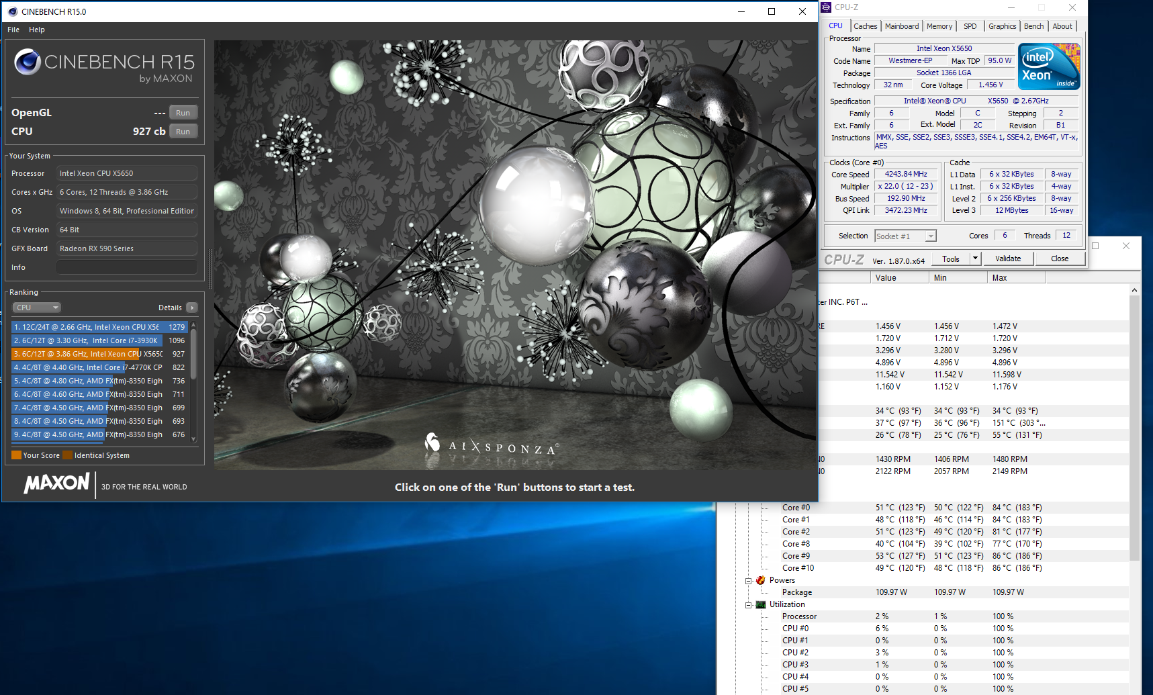
Task: Switch to the Caches tab in CPU-Z
Action: 866,26
